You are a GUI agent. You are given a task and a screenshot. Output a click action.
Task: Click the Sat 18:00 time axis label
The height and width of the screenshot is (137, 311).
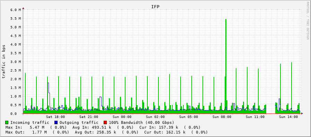[x=55, y=117]
